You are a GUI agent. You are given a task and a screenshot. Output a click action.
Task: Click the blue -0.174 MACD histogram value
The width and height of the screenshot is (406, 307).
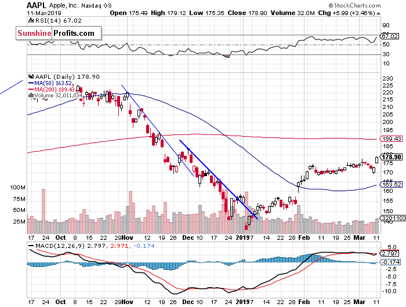tap(144, 246)
